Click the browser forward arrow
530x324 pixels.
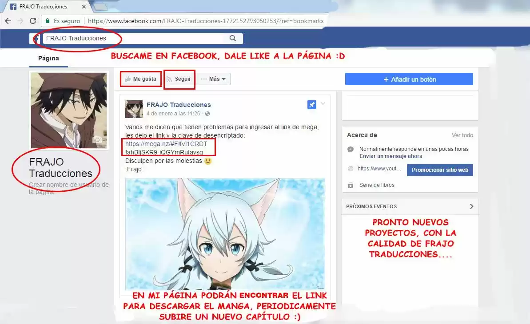[20, 21]
